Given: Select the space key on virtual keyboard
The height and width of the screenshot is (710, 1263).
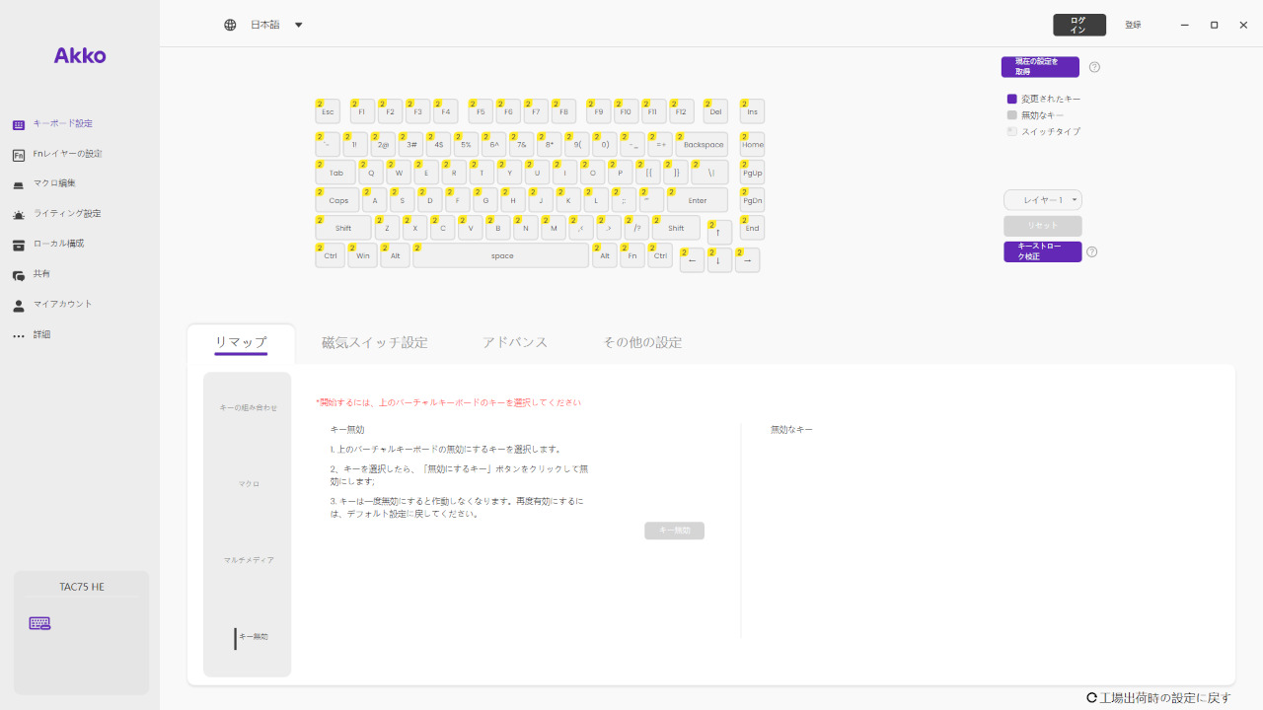Looking at the screenshot, I should [501, 255].
